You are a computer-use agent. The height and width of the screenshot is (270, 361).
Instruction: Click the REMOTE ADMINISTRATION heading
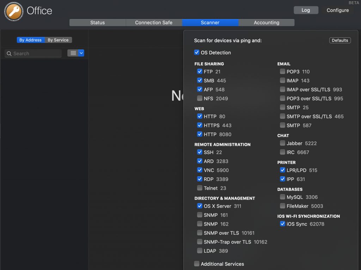click(x=222, y=145)
